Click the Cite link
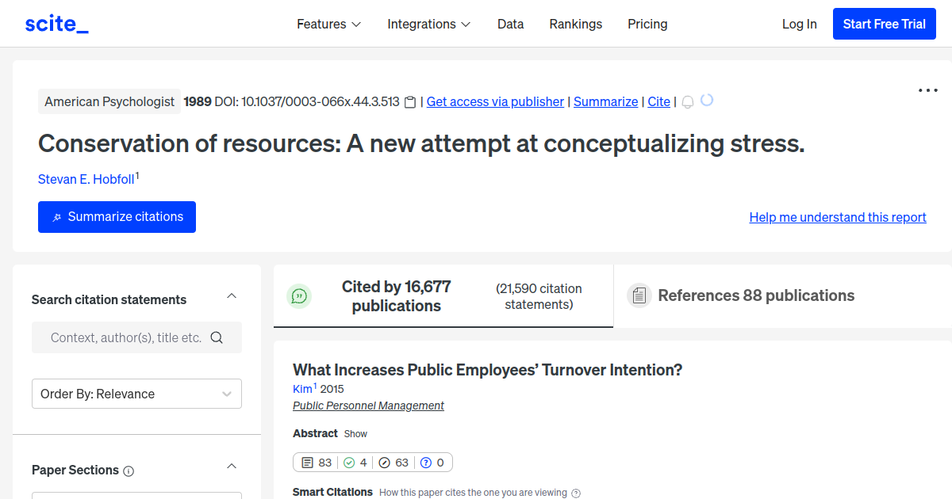 click(658, 101)
